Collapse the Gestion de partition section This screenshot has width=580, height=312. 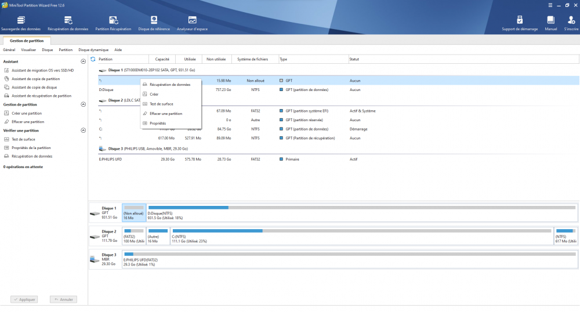point(83,104)
